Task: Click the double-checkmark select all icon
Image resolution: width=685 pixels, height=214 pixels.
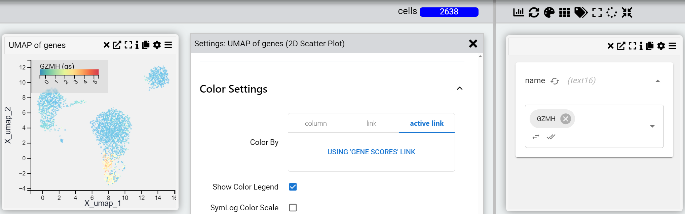Action: 551,137
